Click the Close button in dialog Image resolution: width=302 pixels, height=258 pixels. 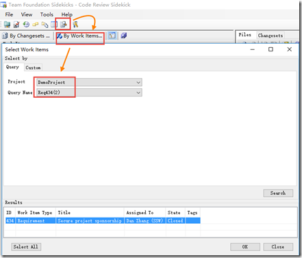(278, 247)
